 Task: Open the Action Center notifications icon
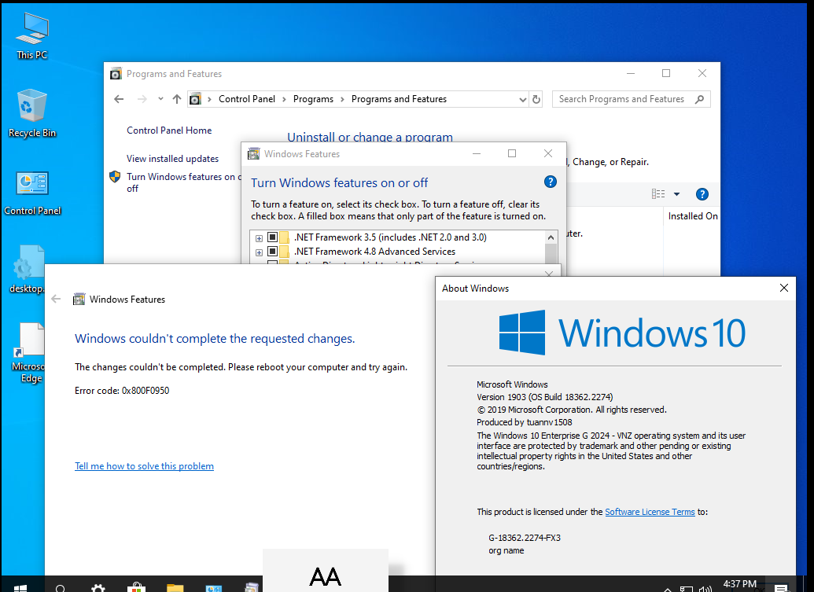[x=781, y=588]
